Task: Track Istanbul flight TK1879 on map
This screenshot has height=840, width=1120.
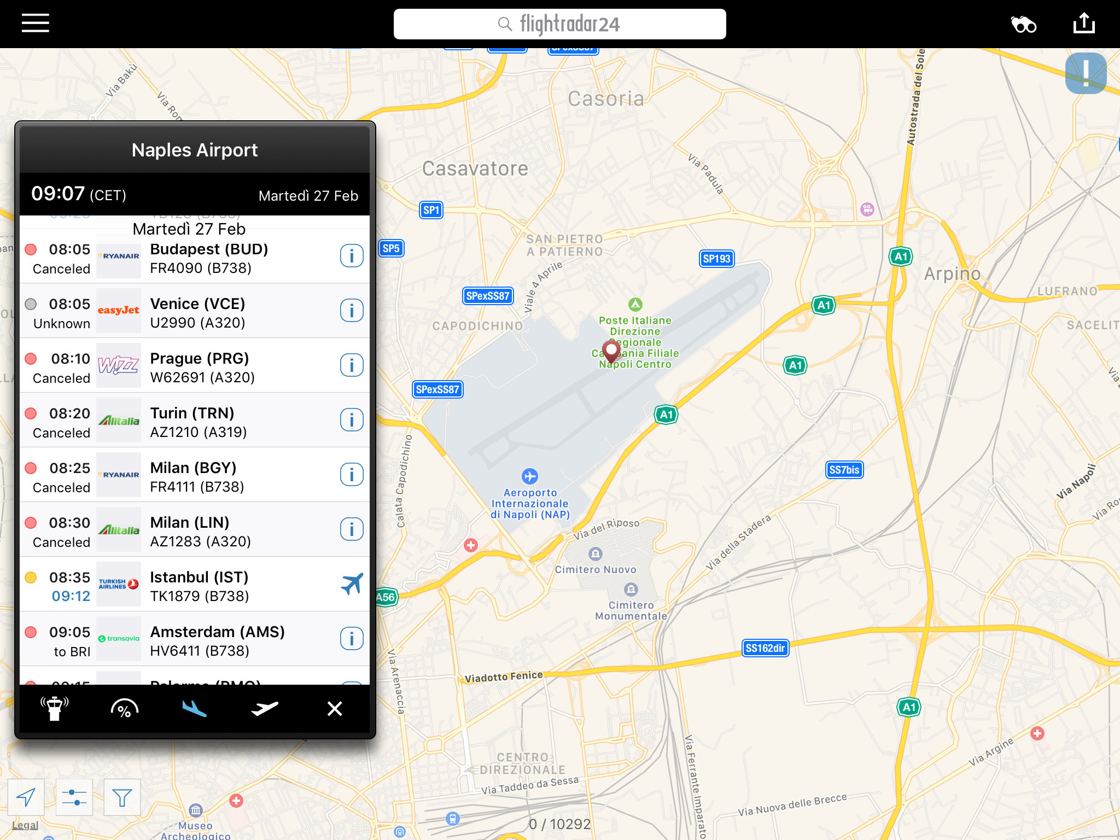Action: pos(352,584)
